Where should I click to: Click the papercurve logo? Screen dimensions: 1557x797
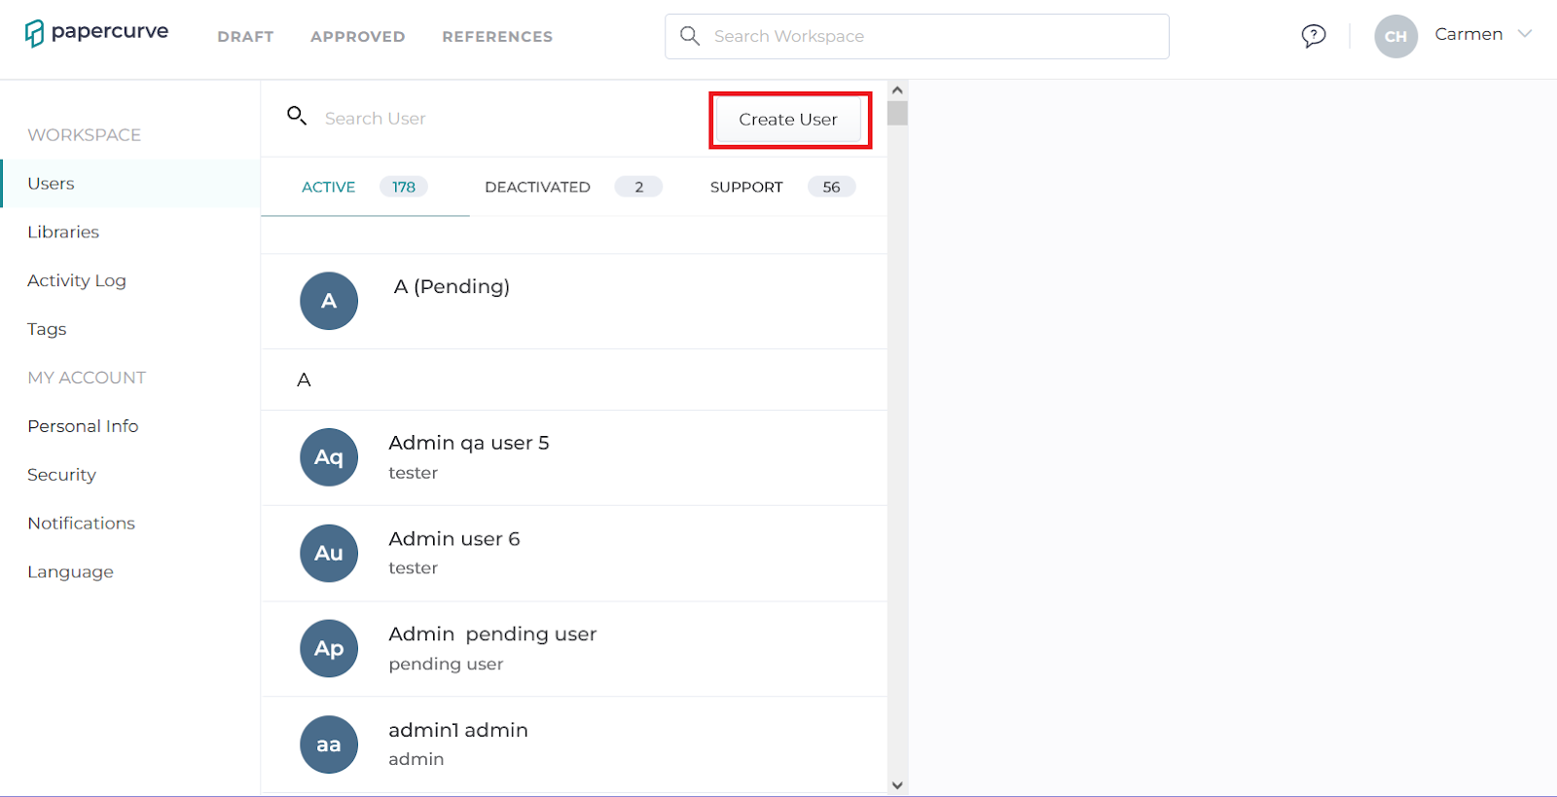pyautogui.click(x=96, y=33)
